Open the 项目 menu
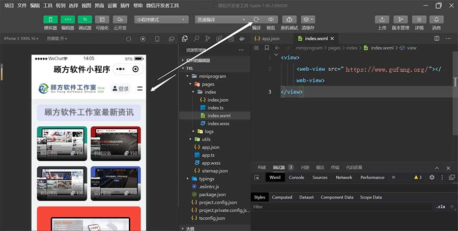 tap(9, 6)
